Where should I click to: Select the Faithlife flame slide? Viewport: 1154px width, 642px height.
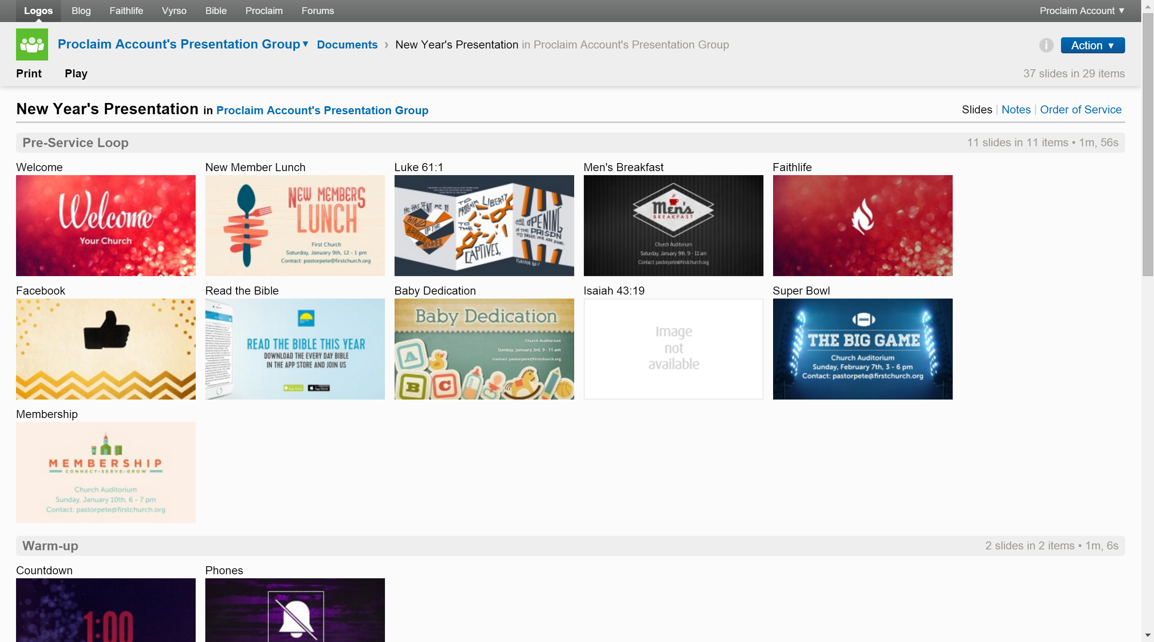click(862, 226)
